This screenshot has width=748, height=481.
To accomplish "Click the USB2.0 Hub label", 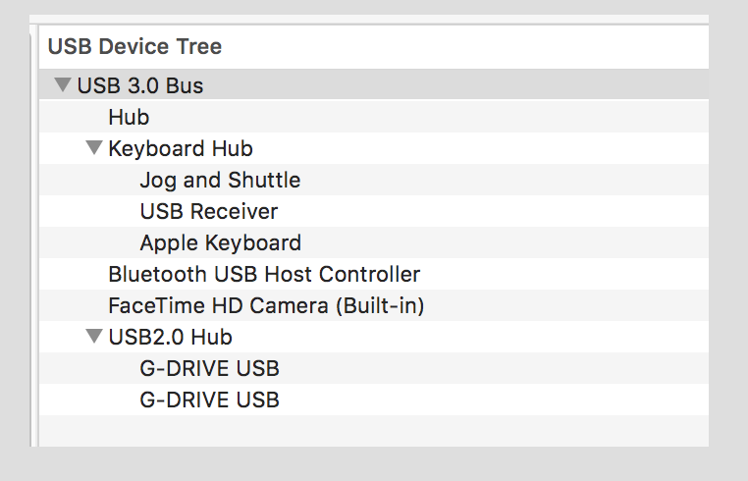I will (x=170, y=337).
